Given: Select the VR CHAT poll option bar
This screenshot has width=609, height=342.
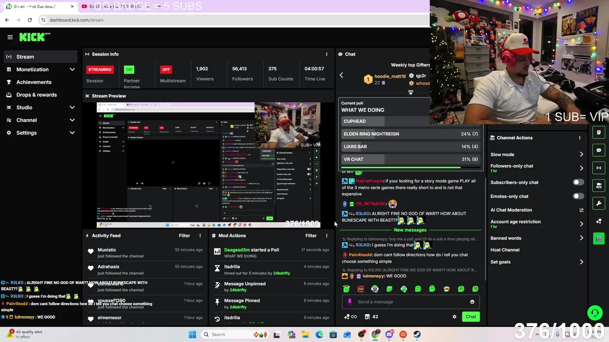Looking at the screenshot, I should click(411, 159).
